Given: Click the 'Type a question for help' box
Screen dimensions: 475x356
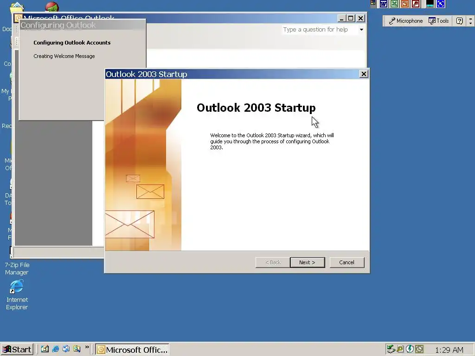Looking at the screenshot, I should pyautogui.click(x=320, y=29).
